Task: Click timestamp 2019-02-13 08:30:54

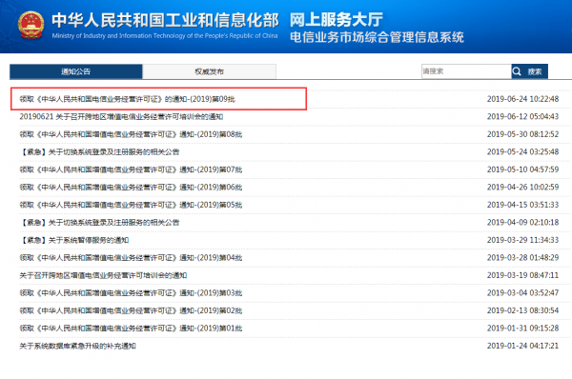Action: pyautogui.click(x=522, y=310)
